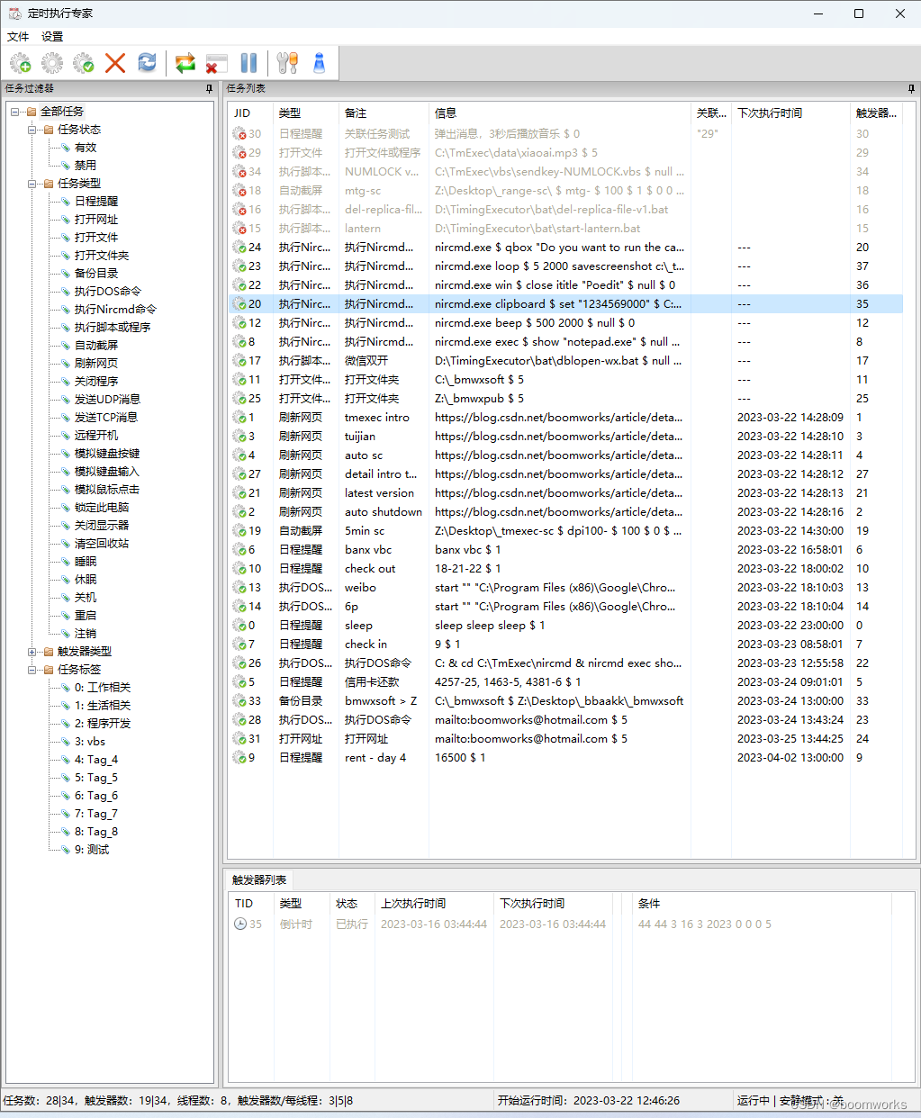Select the 'rent - day 4' task
Screen dimensions: 921x1118
point(565,758)
